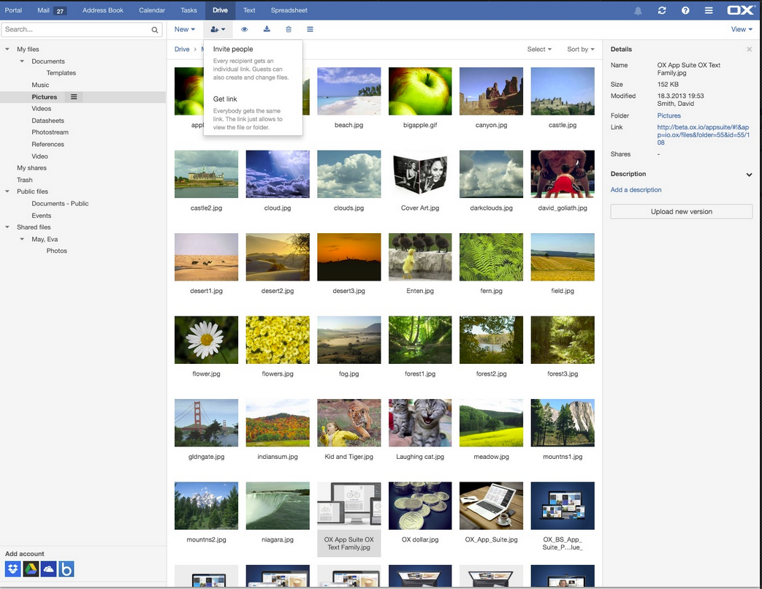Open the more actions hamburger in toolbar
The image size is (762, 589).
(x=310, y=29)
